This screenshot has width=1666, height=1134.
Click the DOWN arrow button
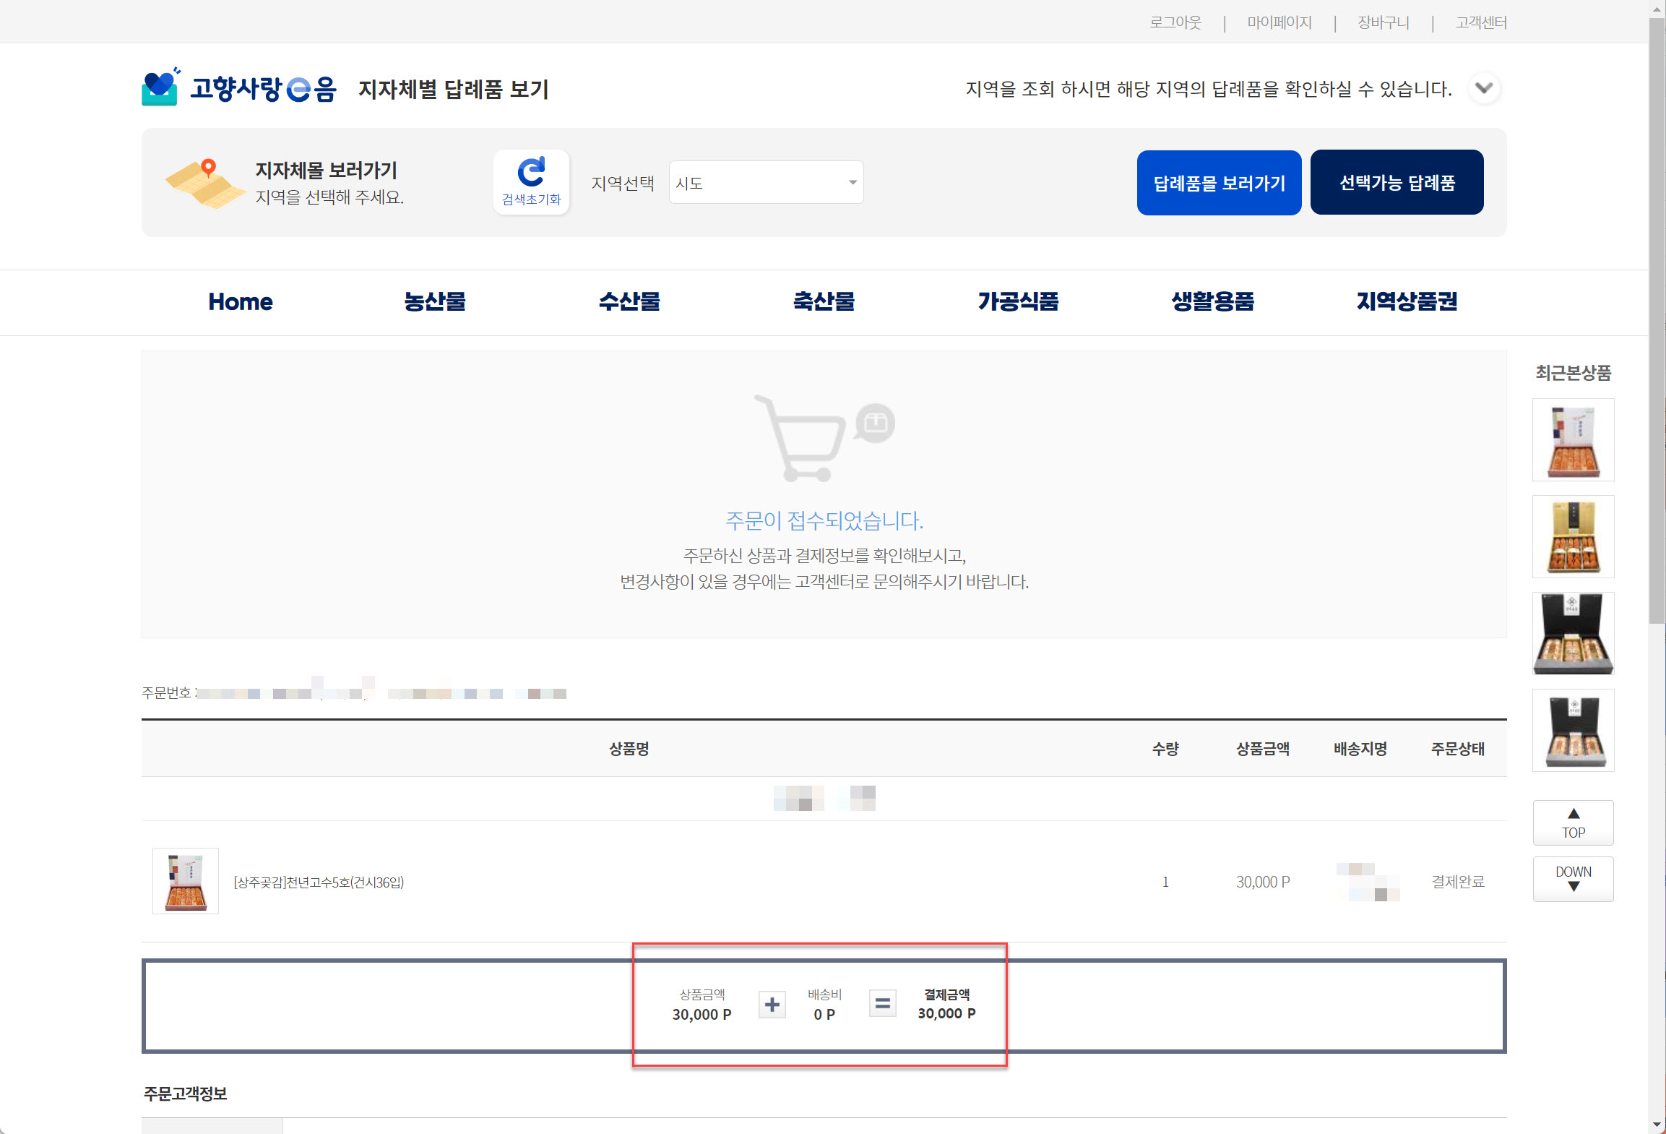click(1573, 879)
